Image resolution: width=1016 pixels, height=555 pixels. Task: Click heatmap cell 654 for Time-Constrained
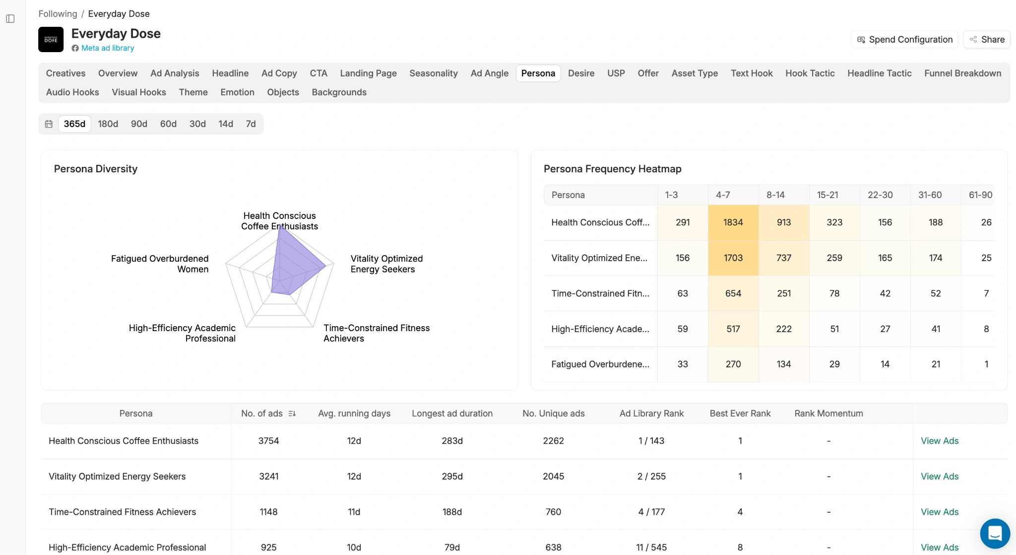coord(733,293)
